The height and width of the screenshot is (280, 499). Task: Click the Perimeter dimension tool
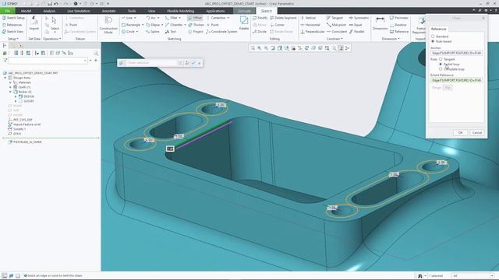pyautogui.click(x=399, y=18)
